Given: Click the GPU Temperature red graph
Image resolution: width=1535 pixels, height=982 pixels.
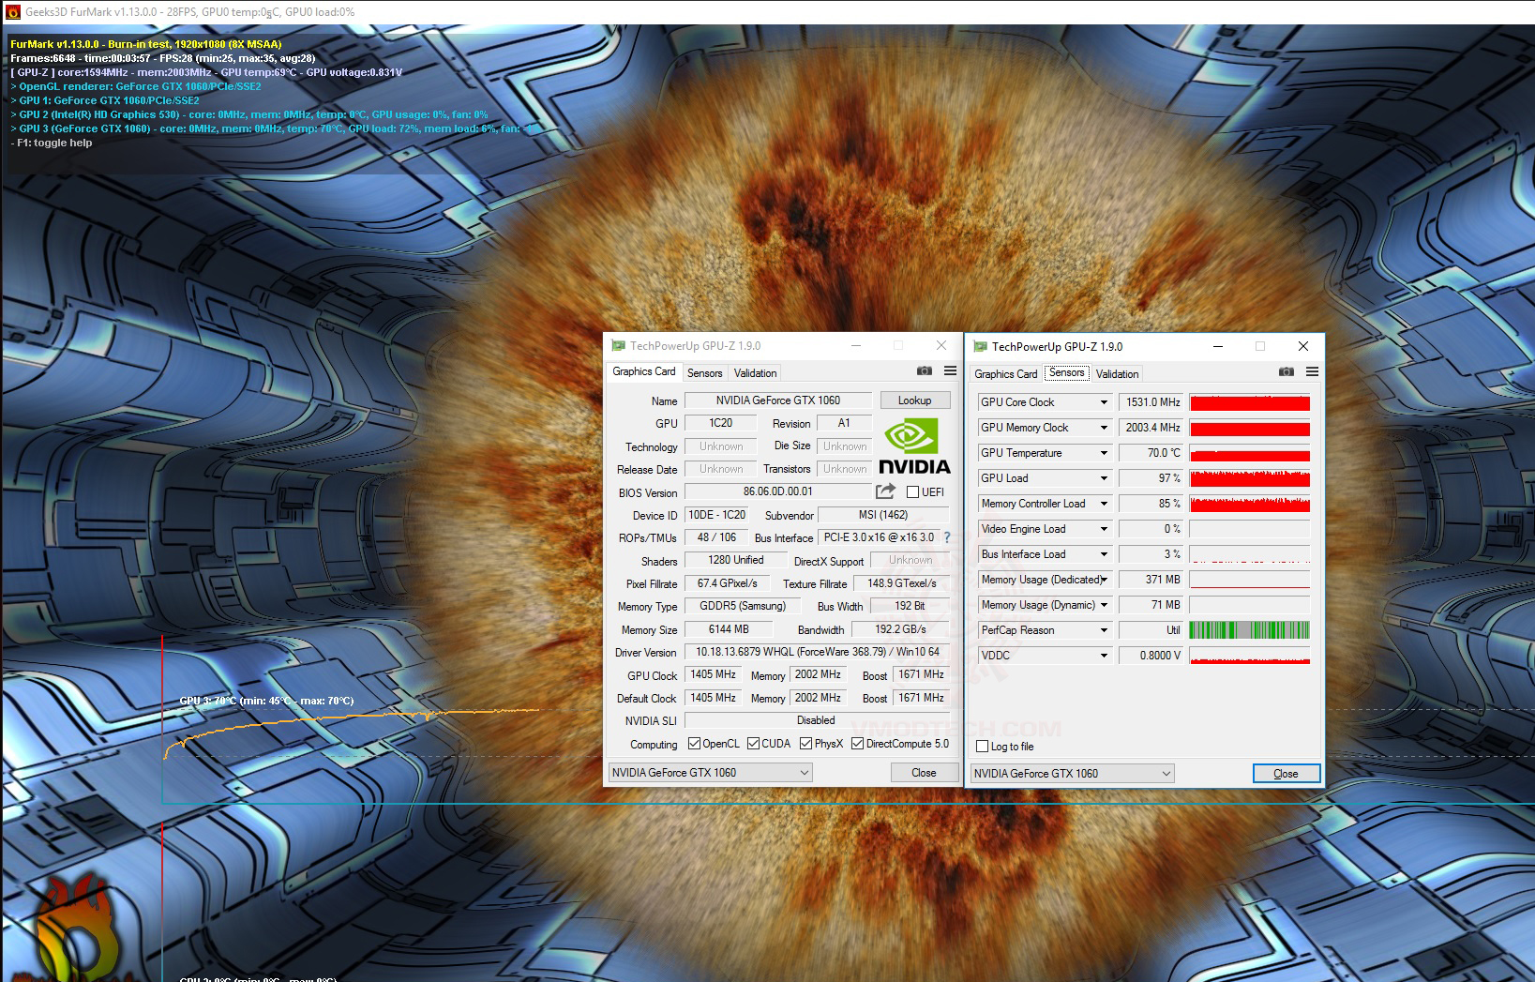Looking at the screenshot, I should pyautogui.click(x=1250, y=453).
